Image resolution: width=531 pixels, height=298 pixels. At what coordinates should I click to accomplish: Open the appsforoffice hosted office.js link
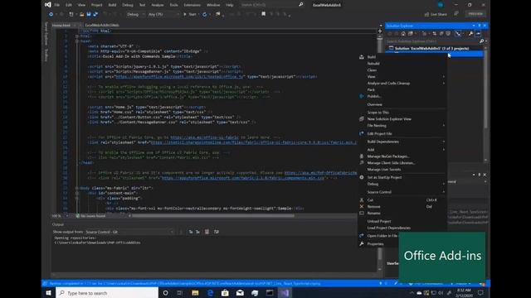coord(179,77)
